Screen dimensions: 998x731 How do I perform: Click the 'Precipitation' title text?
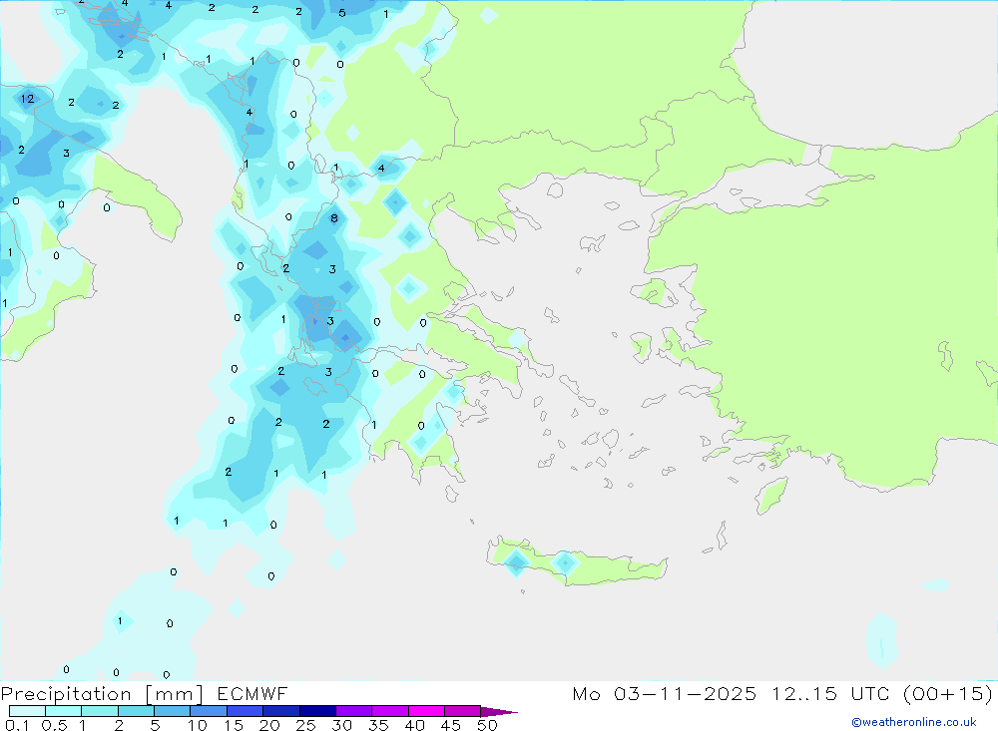point(66,694)
